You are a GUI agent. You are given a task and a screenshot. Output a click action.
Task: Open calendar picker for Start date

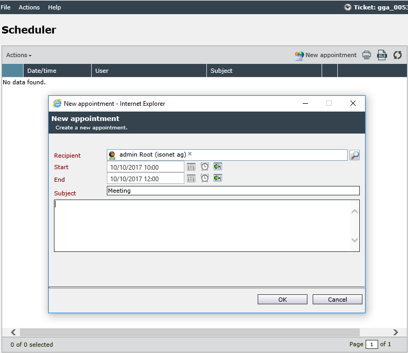(x=191, y=167)
